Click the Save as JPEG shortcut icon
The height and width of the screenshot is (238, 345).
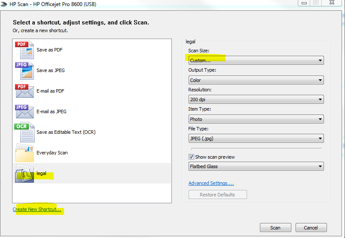pos(24,70)
